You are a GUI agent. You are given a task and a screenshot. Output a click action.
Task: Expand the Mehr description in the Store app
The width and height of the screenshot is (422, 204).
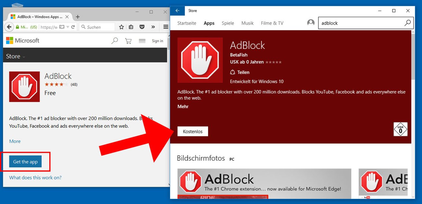pos(183,106)
